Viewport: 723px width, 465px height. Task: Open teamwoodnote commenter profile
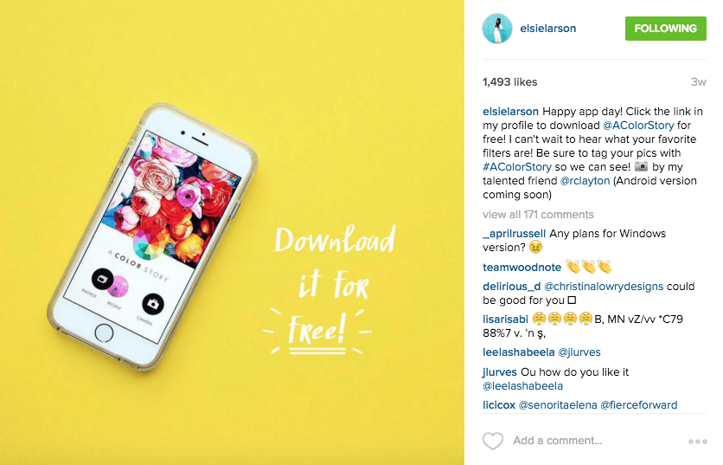pyautogui.click(x=522, y=268)
